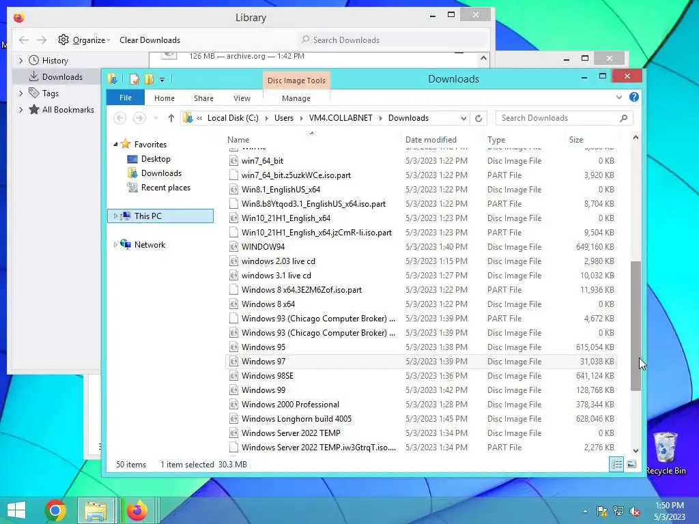Click Local Disk (C:) breadcrumb
This screenshot has width=699, height=524.
point(233,118)
